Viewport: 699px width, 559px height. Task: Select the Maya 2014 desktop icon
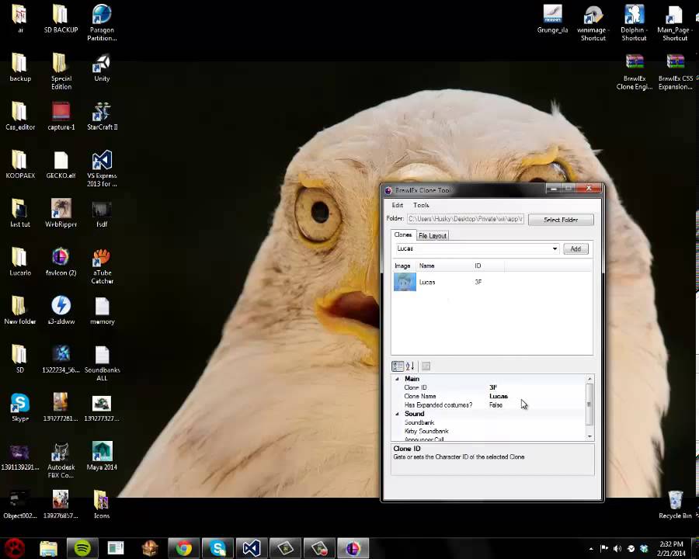click(x=102, y=456)
